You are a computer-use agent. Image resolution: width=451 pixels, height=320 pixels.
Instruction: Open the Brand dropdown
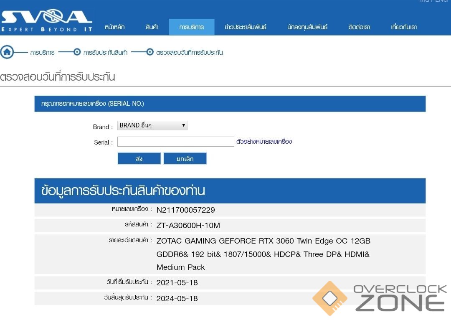point(152,125)
